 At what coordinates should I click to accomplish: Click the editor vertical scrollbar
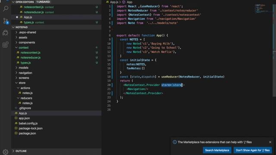(x=274, y=51)
